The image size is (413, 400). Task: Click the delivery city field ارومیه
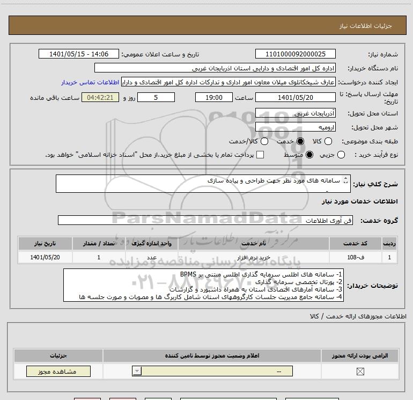(295, 127)
